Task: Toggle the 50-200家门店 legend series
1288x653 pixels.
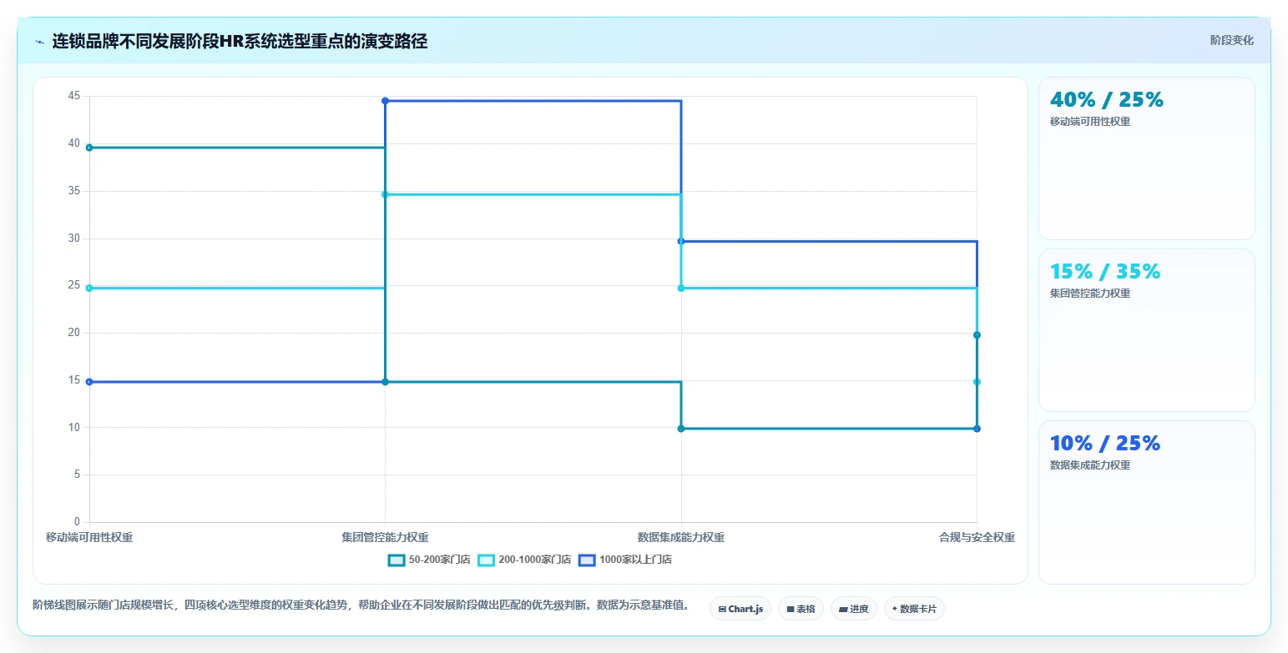Action: point(429,560)
